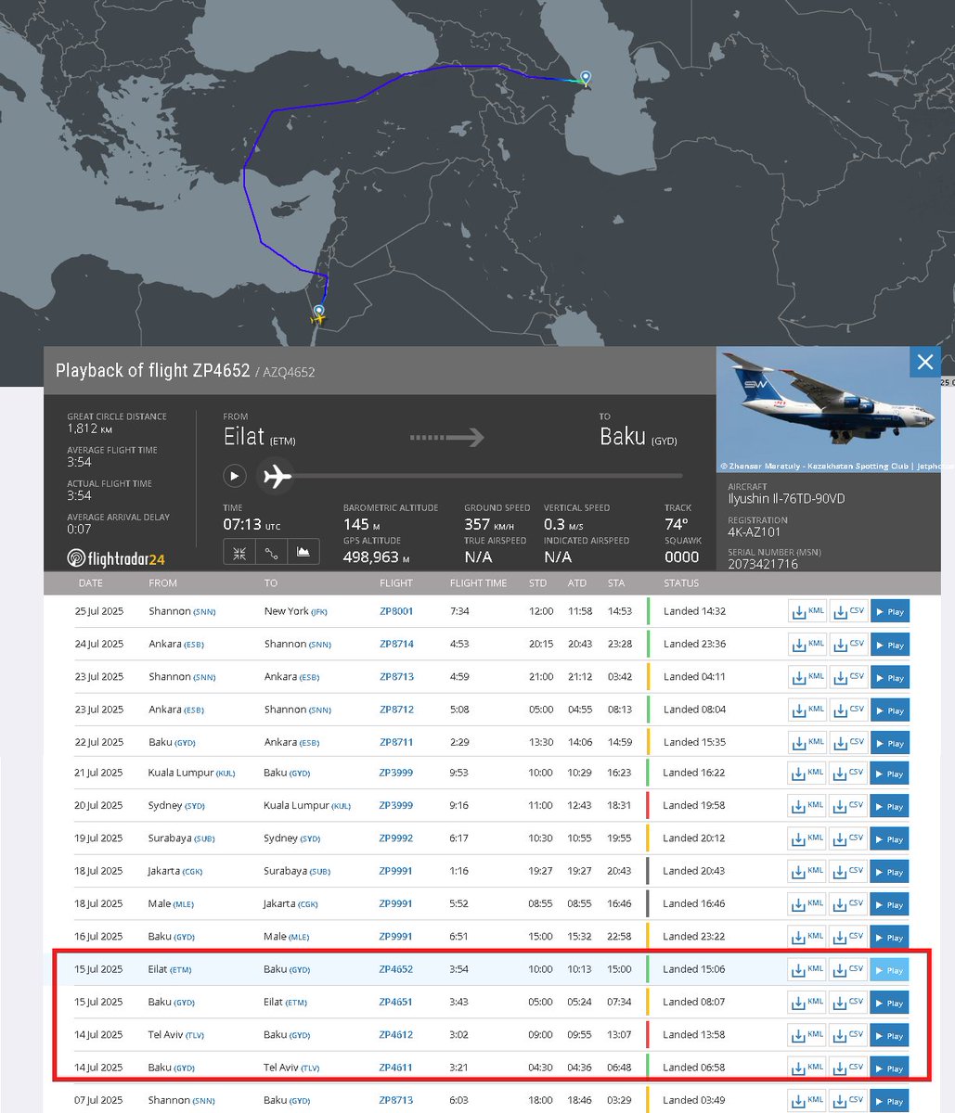Download CSV for ZP8711 Baku to Ankara
The height and width of the screenshot is (1113, 955).
click(x=848, y=743)
